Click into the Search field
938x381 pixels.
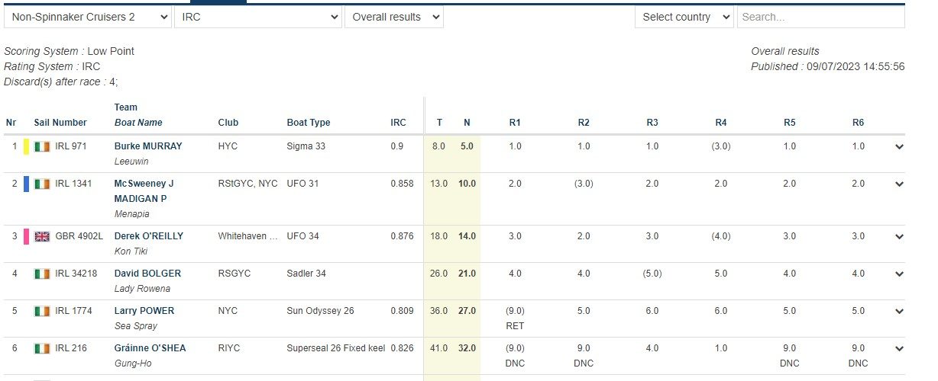820,17
